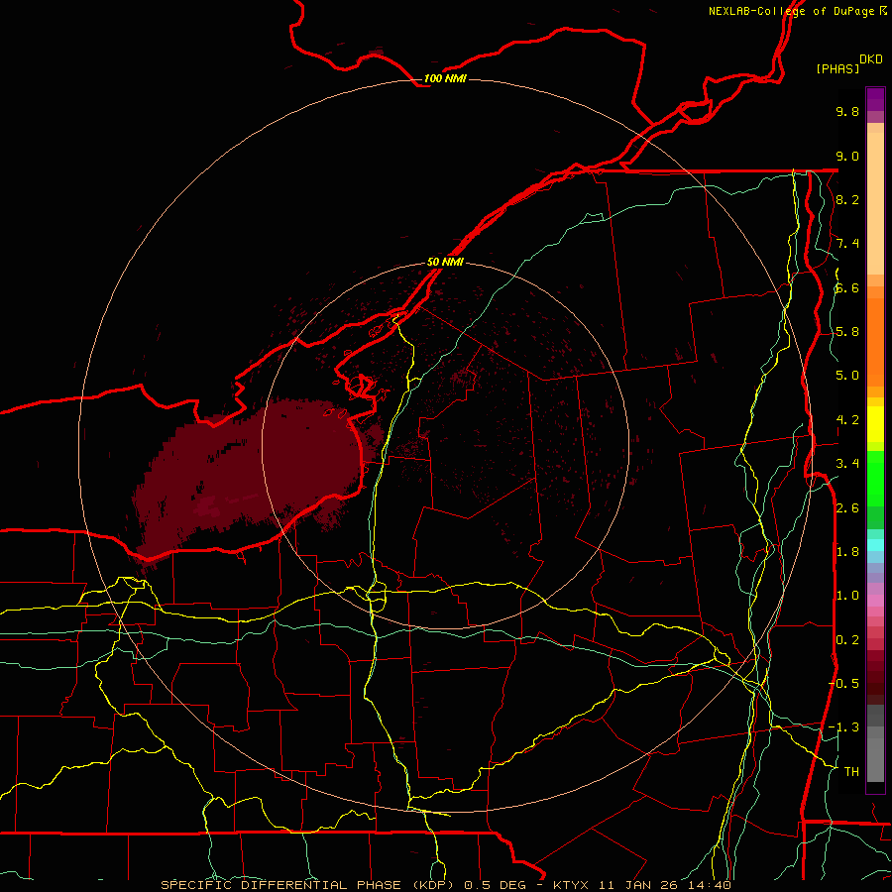Select the 1.0 value on the color scale

point(847,596)
